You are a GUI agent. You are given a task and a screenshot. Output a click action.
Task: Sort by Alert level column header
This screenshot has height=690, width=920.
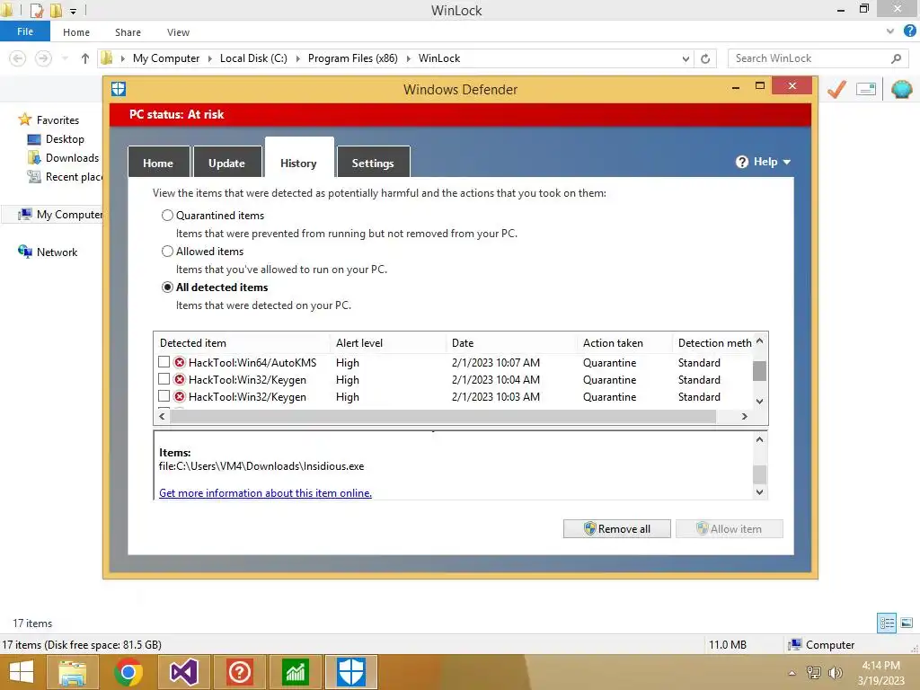point(388,342)
